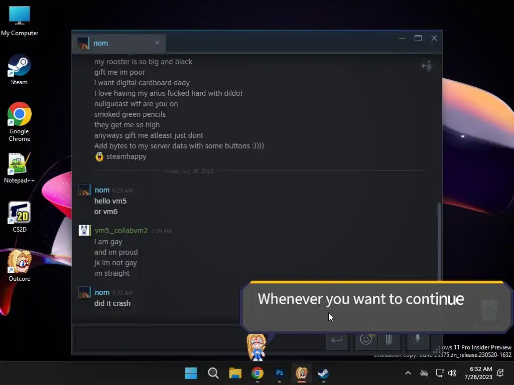Open the notification center icon
514x385 pixels.
click(x=500, y=373)
